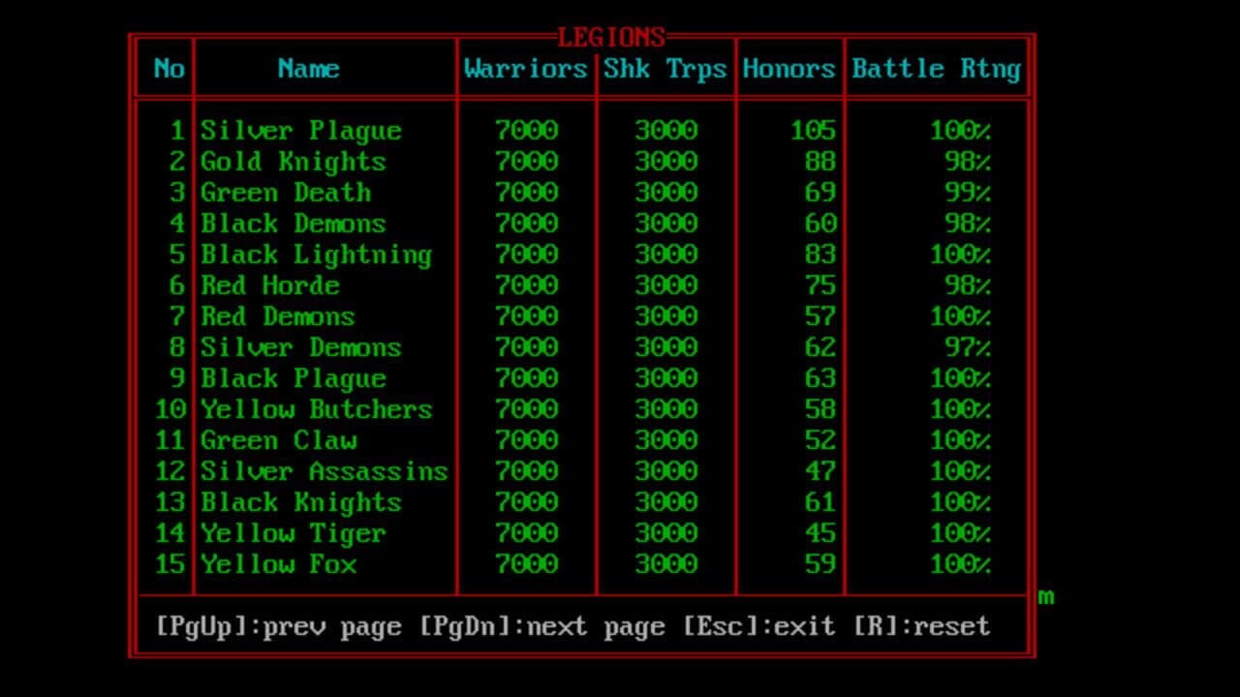Click Silver Demons' 97% battle rating
The image size is (1240, 697).
pos(968,348)
